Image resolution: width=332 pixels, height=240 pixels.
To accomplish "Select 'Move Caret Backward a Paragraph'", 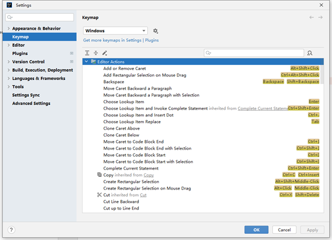I will pos(137,89).
